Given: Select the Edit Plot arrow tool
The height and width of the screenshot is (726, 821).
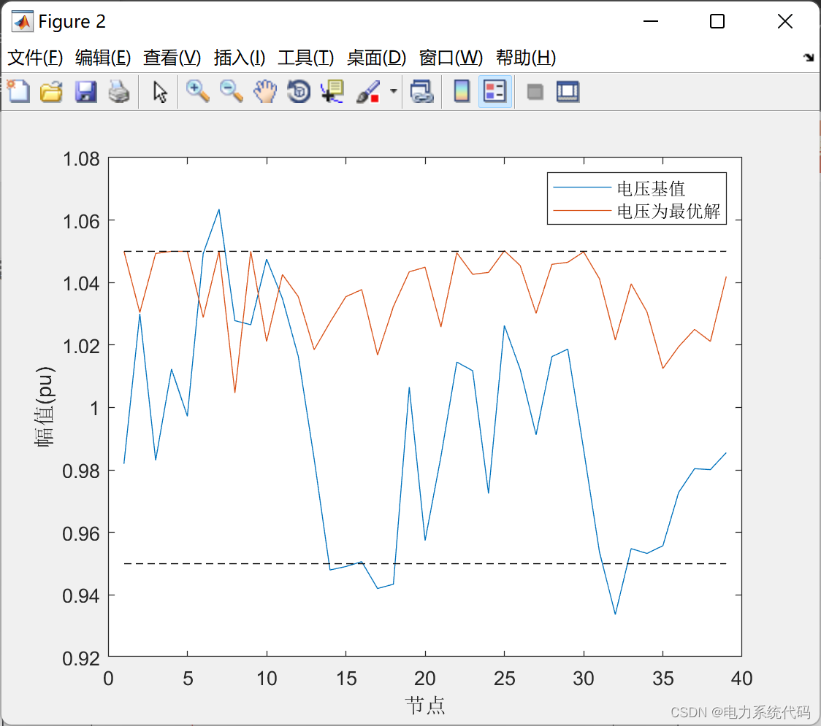Looking at the screenshot, I should coord(160,91).
